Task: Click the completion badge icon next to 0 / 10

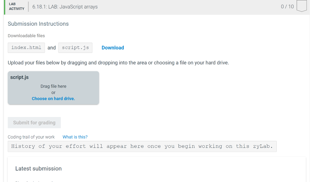Action: [x=302, y=6]
